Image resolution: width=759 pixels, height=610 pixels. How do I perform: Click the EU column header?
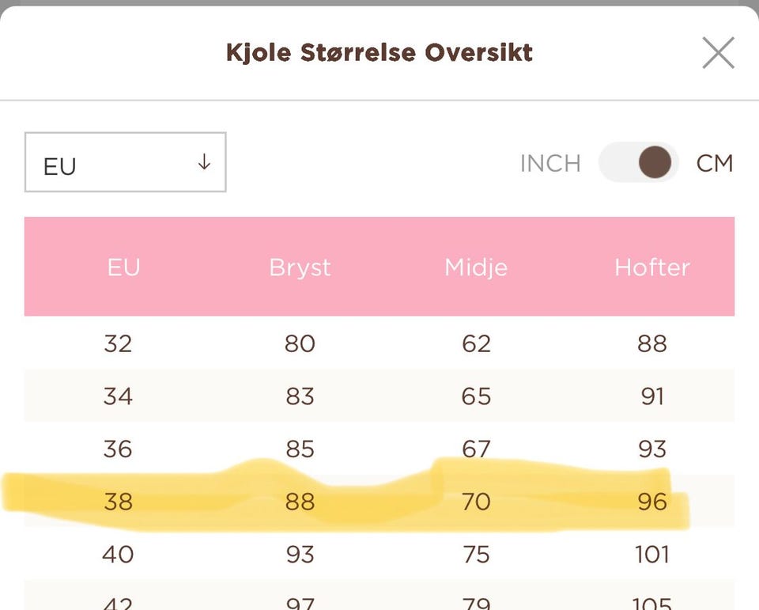(123, 267)
